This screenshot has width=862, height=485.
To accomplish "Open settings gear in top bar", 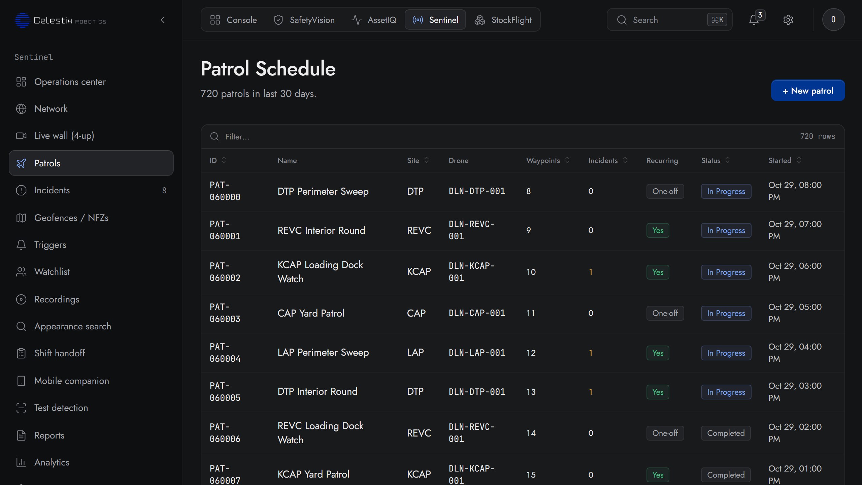I will (x=788, y=20).
